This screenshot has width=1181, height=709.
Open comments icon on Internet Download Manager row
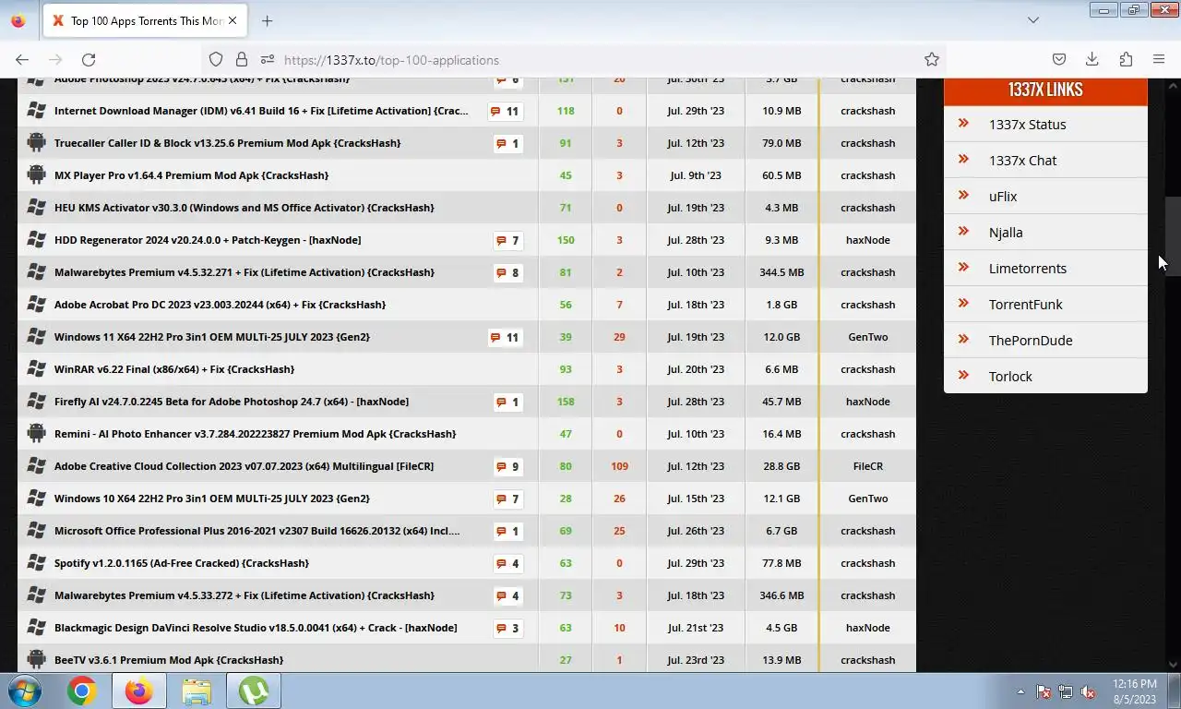tap(506, 111)
